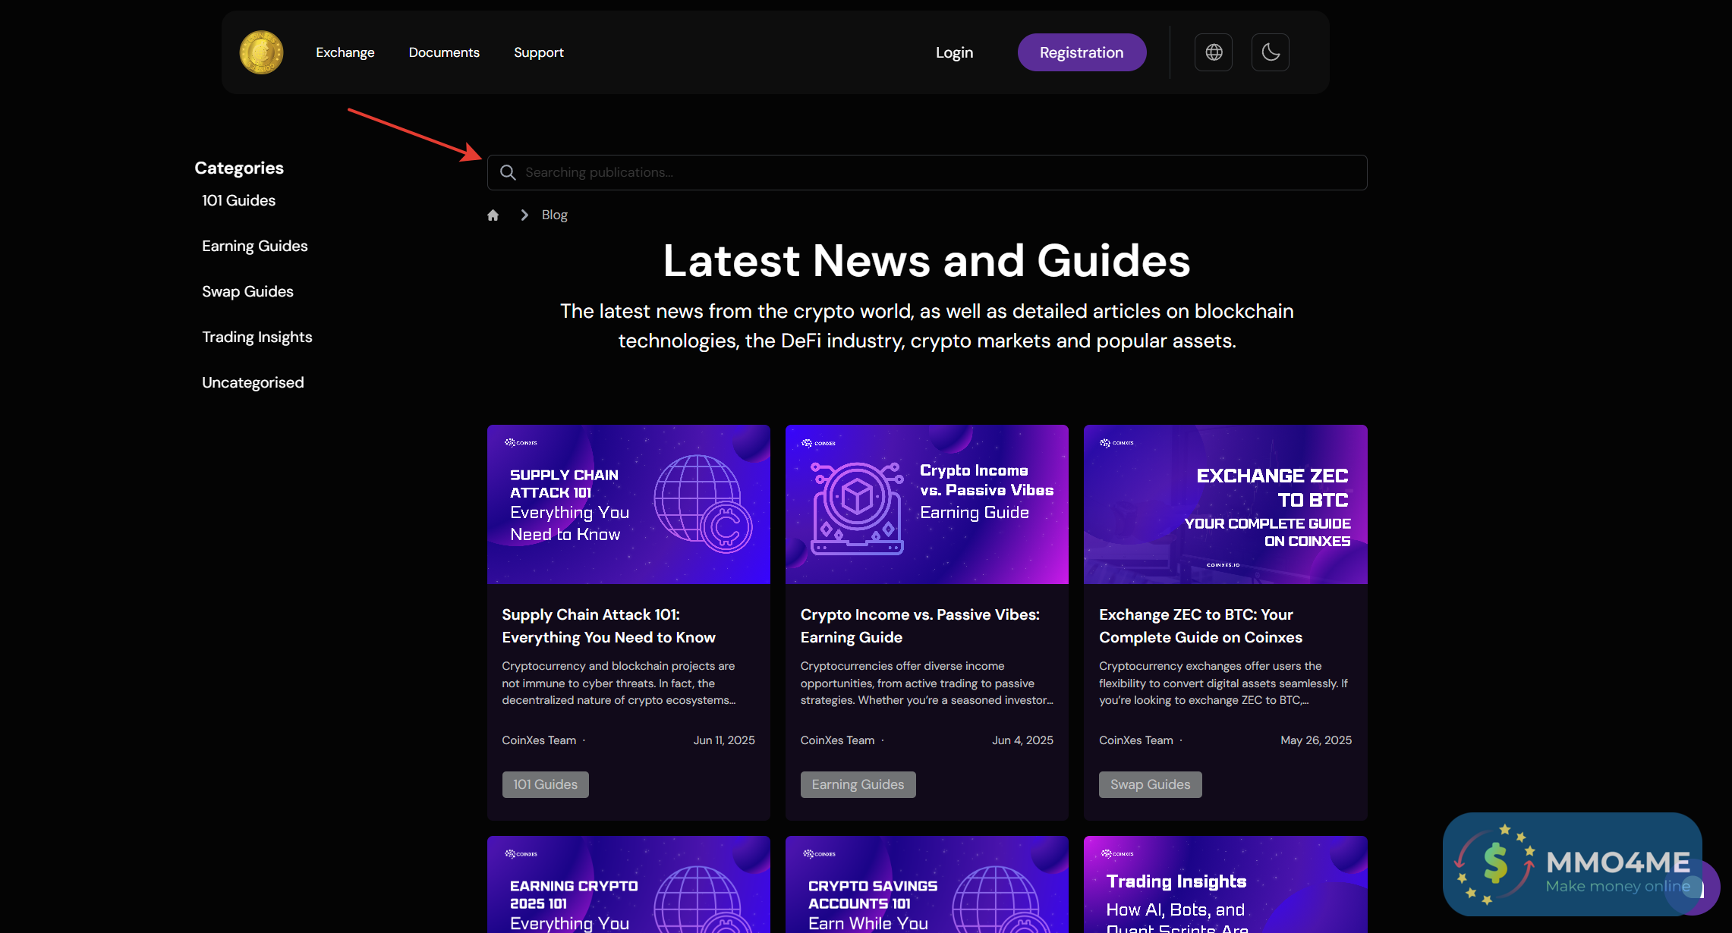The width and height of the screenshot is (1732, 933).
Task: Click the magnifier search icon
Action: [508, 173]
